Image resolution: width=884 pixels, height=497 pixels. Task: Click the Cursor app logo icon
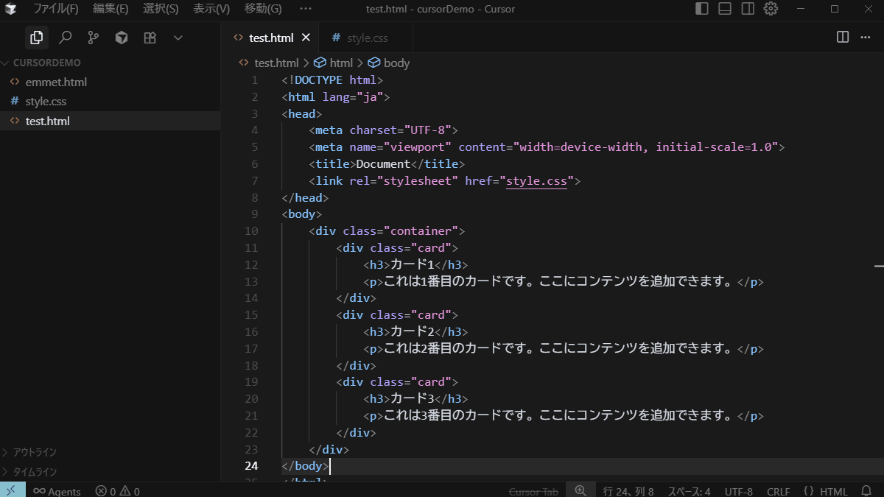point(12,9)
